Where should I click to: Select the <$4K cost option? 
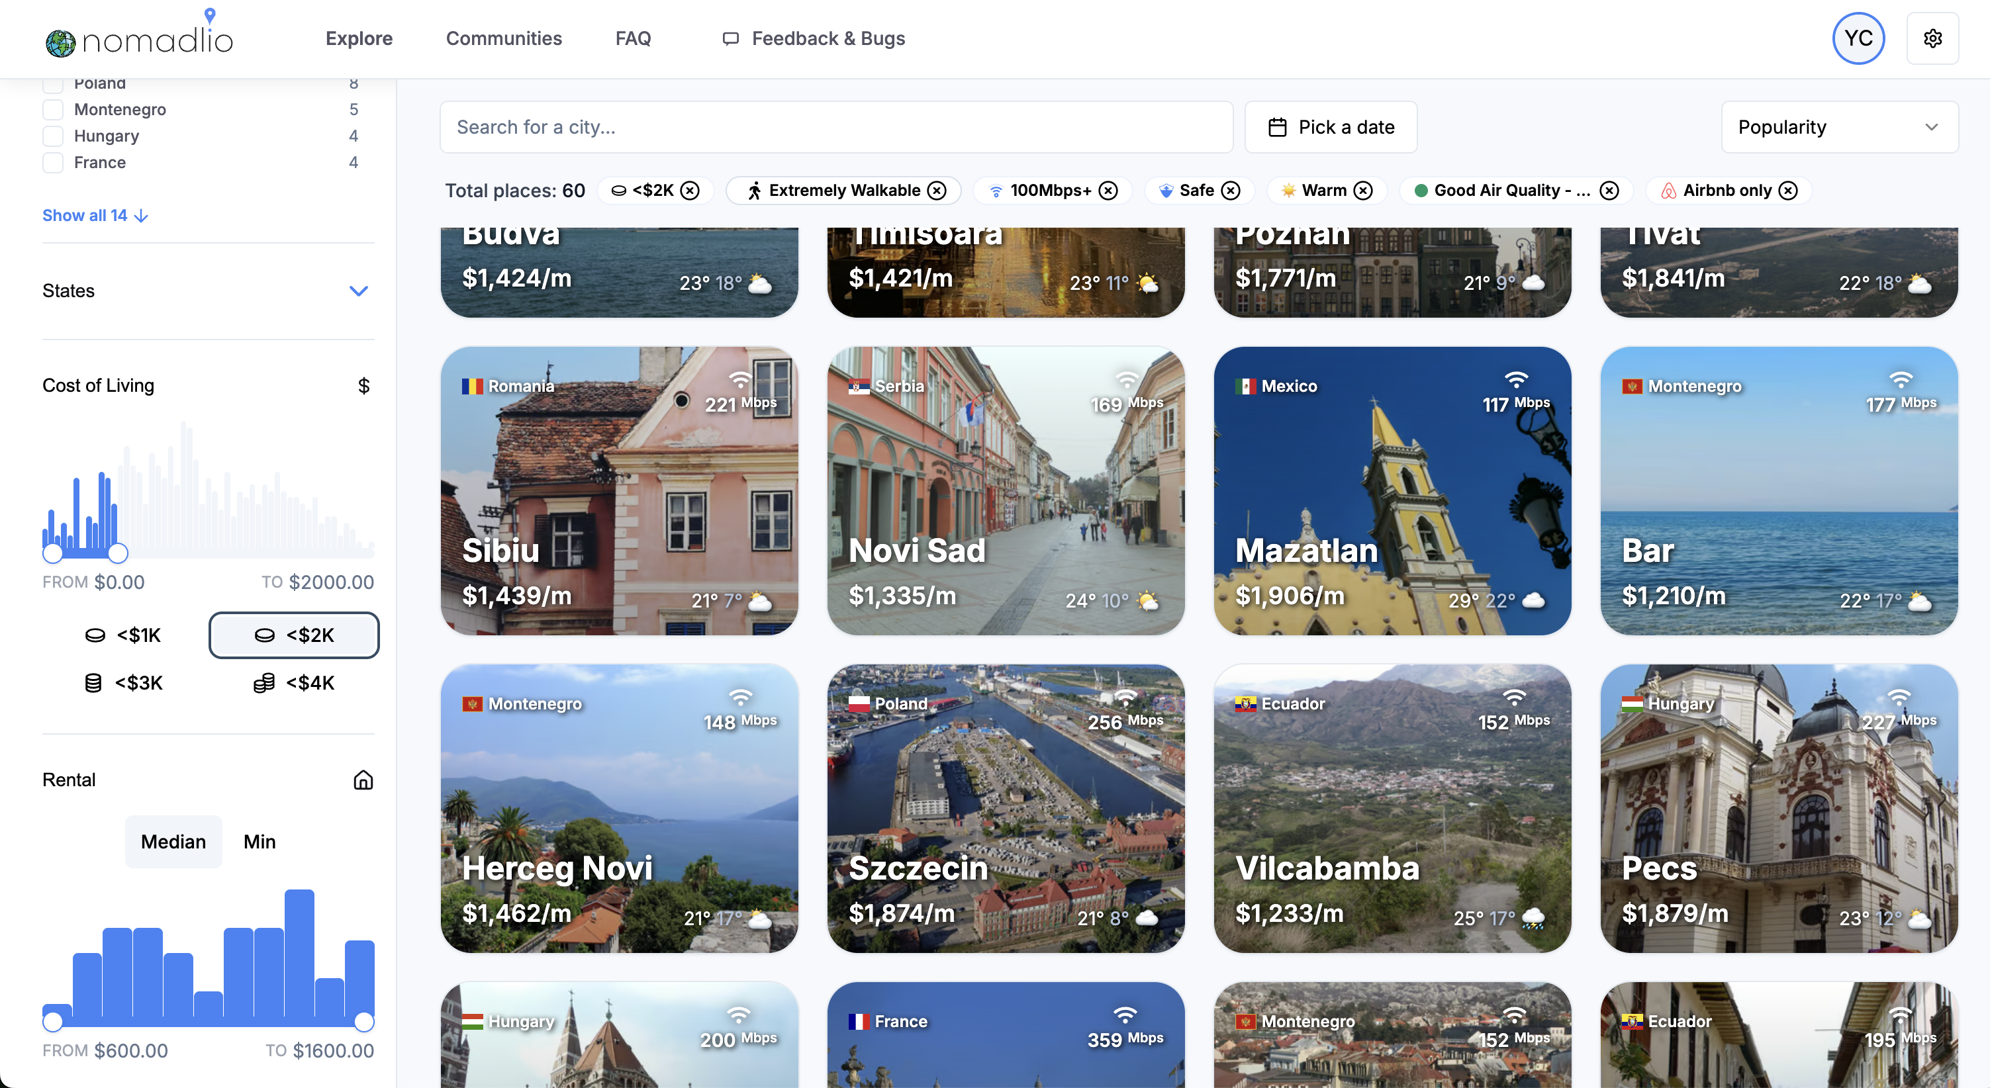[293, 684]
